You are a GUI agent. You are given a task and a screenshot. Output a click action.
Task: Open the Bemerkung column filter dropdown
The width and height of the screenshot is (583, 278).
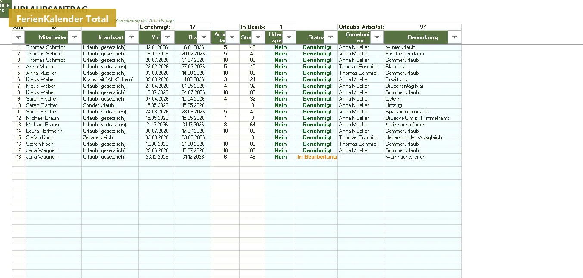455,37
